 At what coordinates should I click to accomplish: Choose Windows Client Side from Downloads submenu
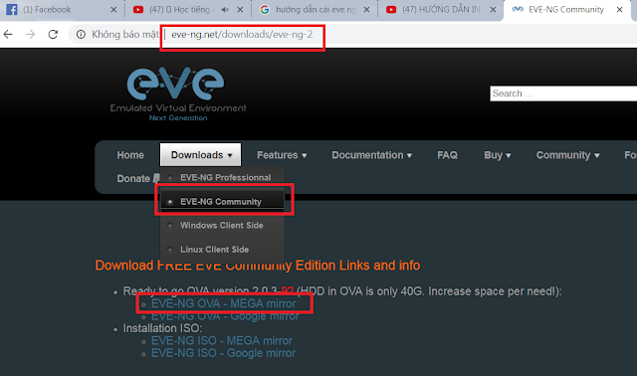click(222, 226)
